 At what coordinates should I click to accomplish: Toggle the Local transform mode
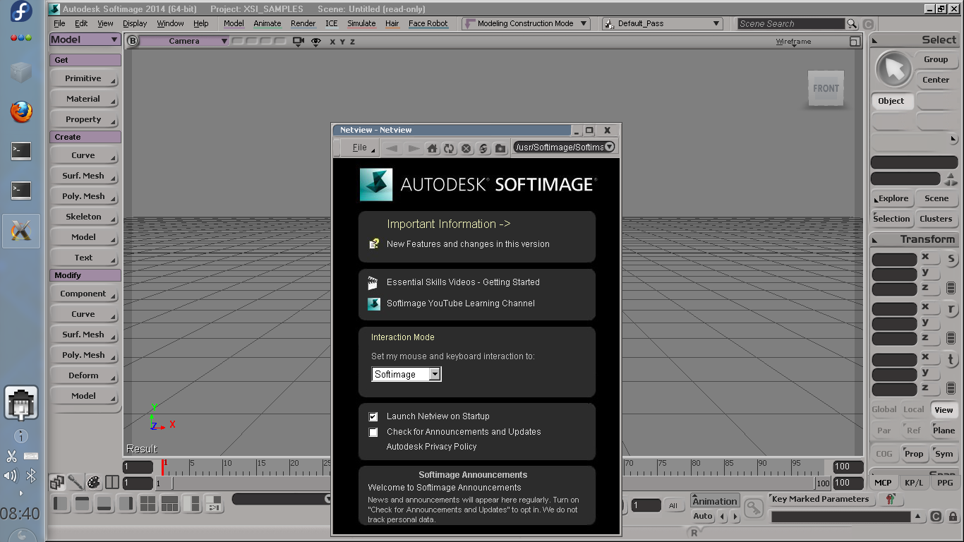point(914,409)
